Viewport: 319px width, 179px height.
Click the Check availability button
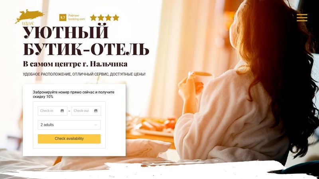pyautogui.click(x=69, y=139)
